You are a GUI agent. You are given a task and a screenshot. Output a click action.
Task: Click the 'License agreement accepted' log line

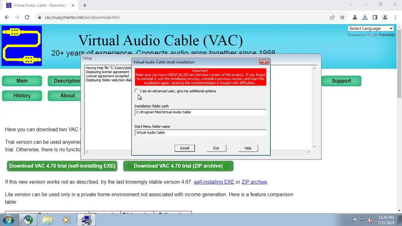(107, 76)
